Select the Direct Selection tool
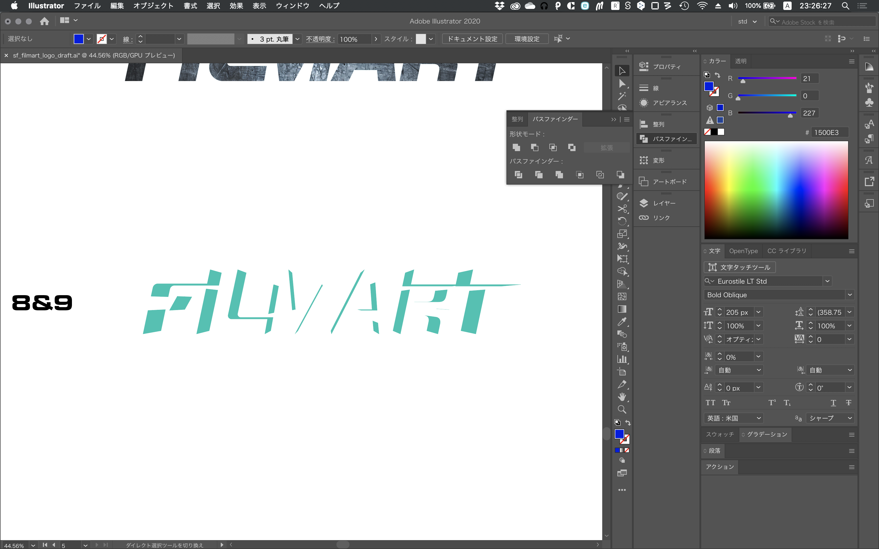The width and height of the screenshot is (879, 549). point(622,83)
